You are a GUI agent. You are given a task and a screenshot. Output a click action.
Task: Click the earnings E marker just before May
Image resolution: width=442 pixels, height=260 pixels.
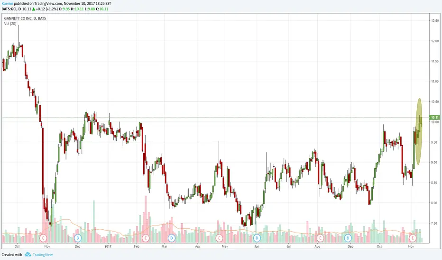[x=219, y=238]
